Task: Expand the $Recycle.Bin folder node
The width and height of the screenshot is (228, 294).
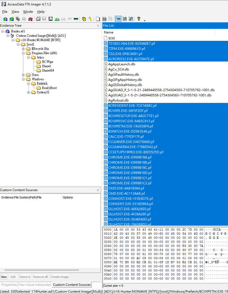Action: click(x=23, y=49)
